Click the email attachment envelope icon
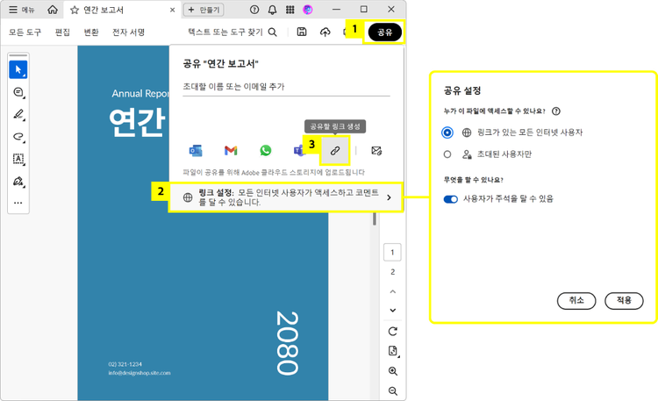The image size is (658, 401). click(376, 150)
